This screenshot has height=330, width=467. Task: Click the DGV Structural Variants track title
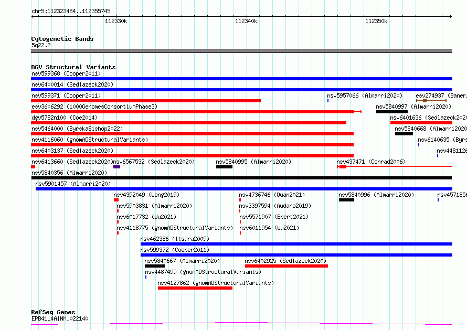coord(73,67)
